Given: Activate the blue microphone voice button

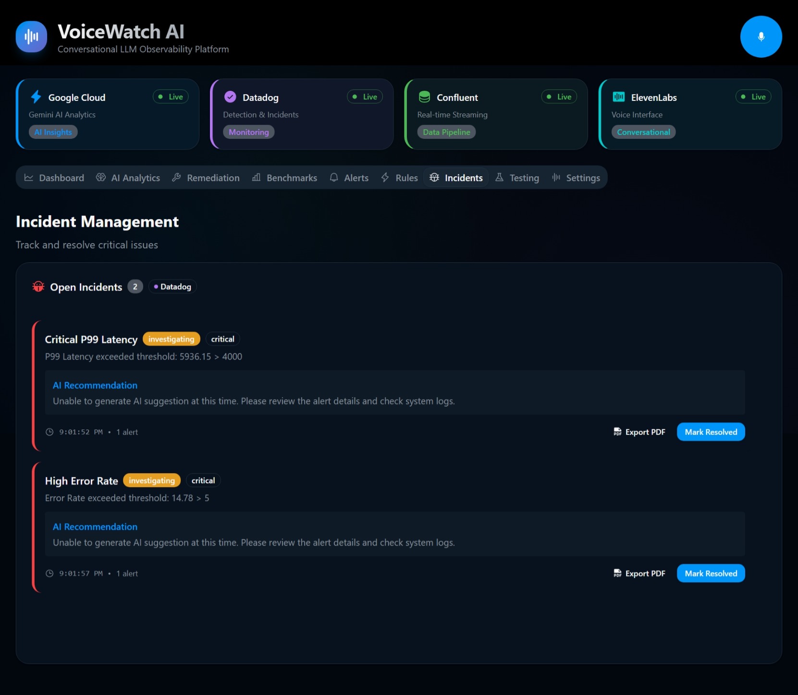Looking at the screenshot, I should point(761,37).
